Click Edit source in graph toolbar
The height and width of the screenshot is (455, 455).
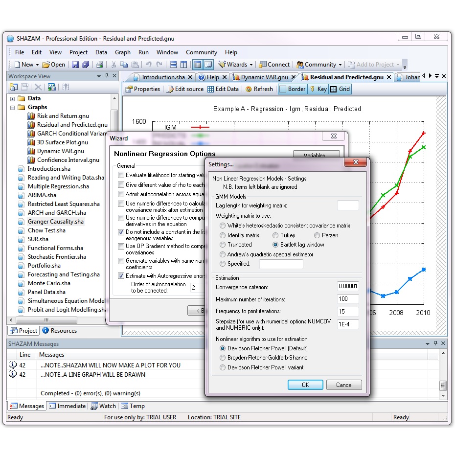(186, 89)
